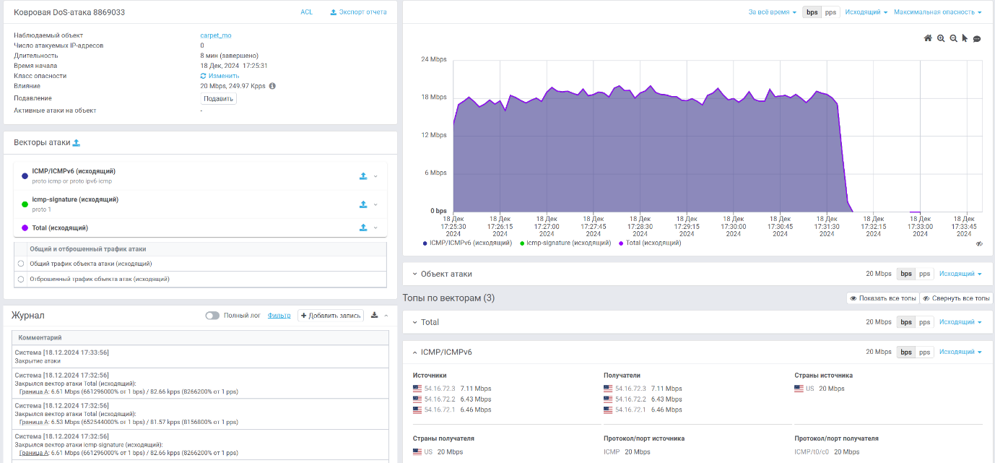
Task: Select Отброшенный трафик объекта атак radio button
Action: 21,279
